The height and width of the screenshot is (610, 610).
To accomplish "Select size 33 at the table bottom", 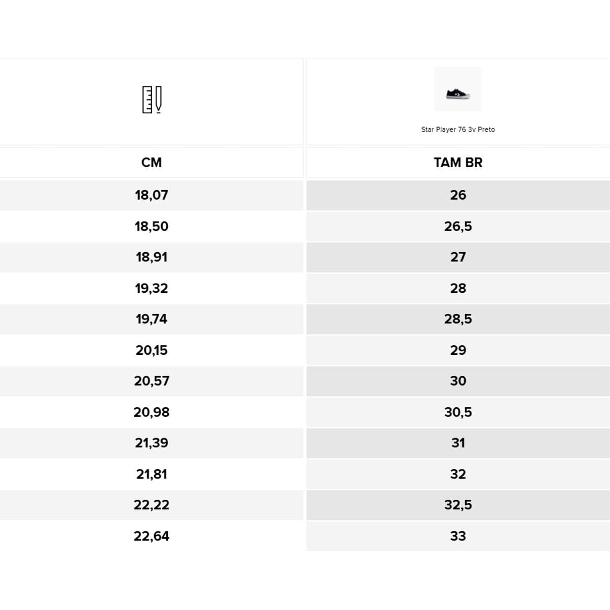I will 458,536.
